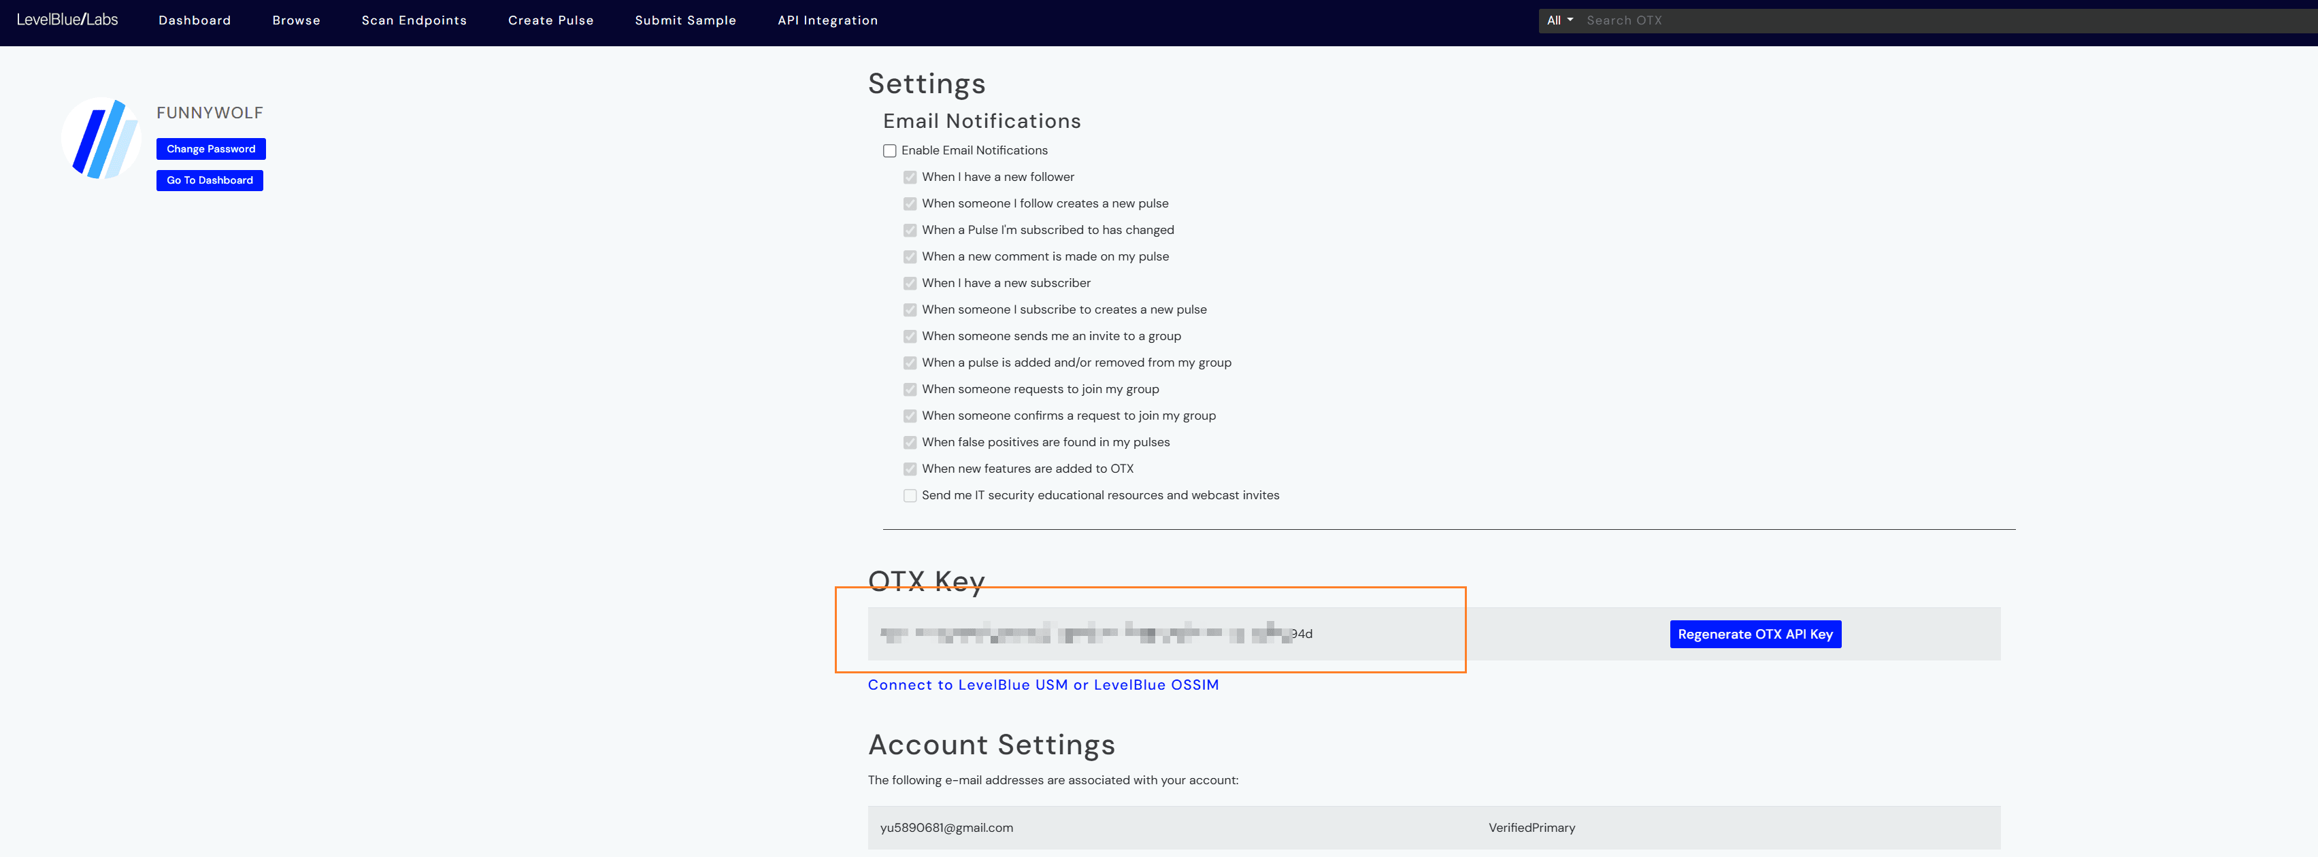
Task: Expand the All search filter dropdown
Action: [x=1559, y=20]
